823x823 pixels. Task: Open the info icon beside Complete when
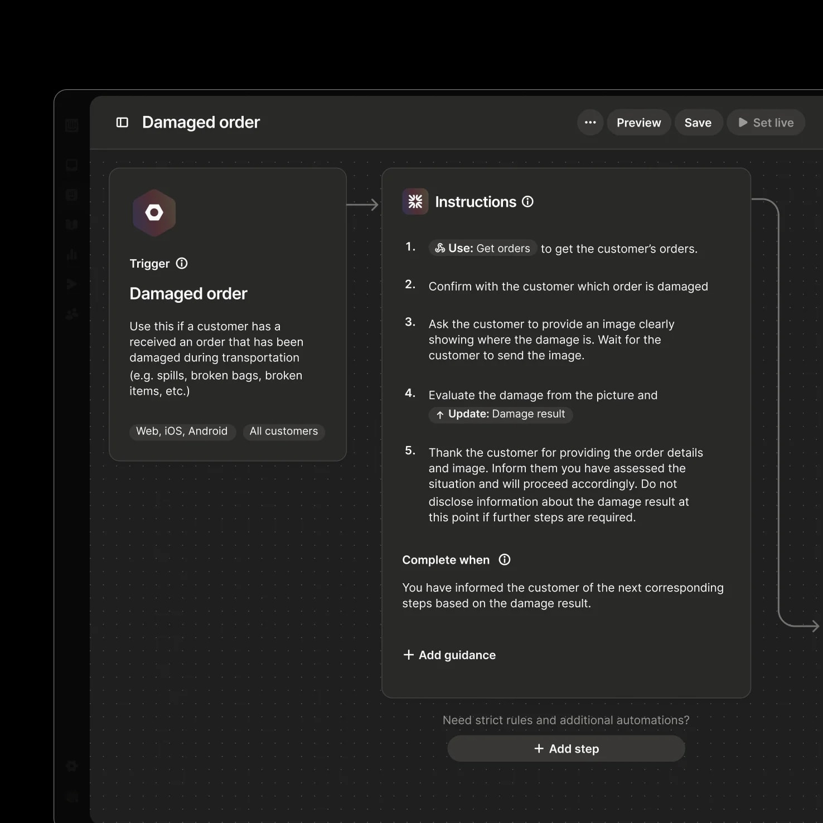click(505, 560)
